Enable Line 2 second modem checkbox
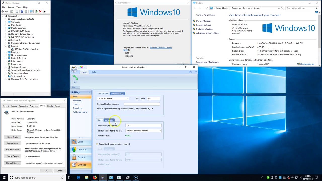322x181 pixels. coord(97,144)
